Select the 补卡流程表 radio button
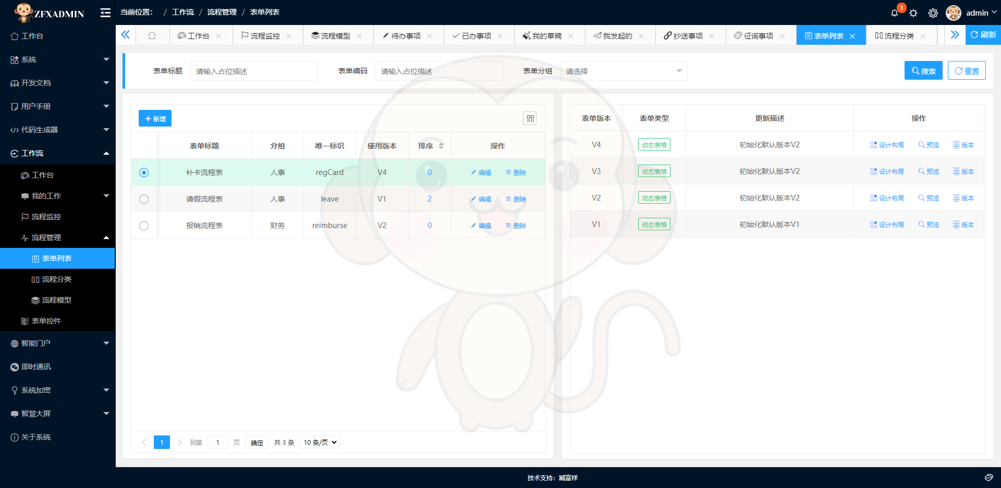The width and height of the screenshot is (1001, 488). tap(144, 172)
